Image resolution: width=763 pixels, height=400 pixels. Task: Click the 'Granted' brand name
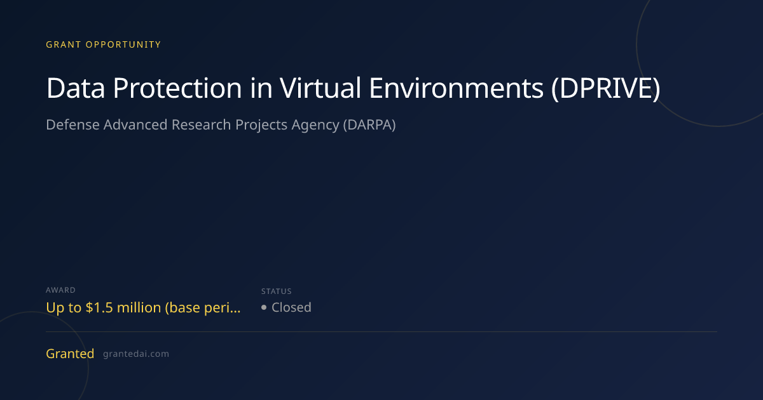pyautogui.click(x=70, y=354)
